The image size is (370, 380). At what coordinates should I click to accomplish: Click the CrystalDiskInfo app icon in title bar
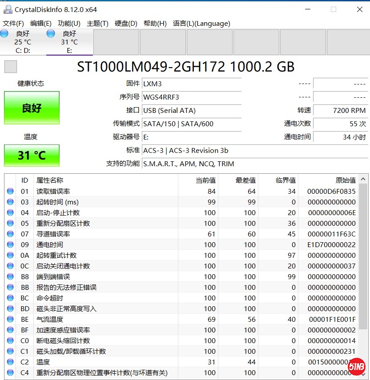point(8,9)
